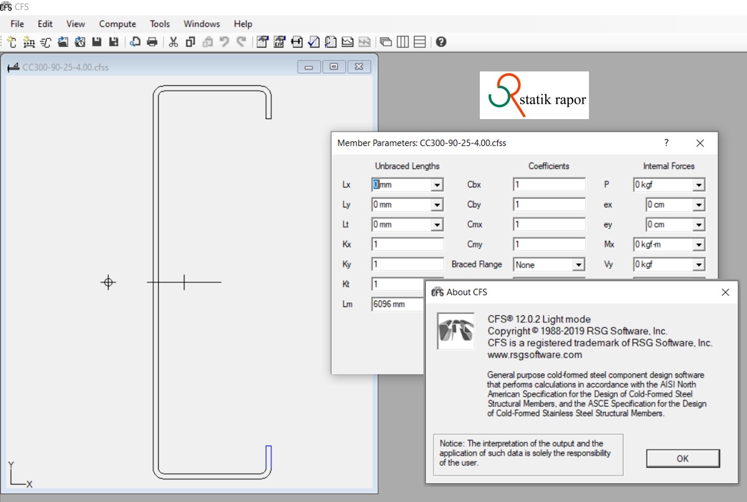Open a recent file icon
This screenshot has height=502, width=747.
click(x=80, y=42)
